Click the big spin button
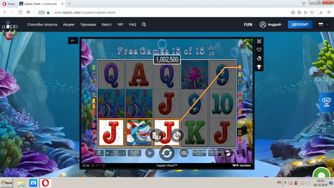This screenshot has height=188, width=334. pos(167,153)
